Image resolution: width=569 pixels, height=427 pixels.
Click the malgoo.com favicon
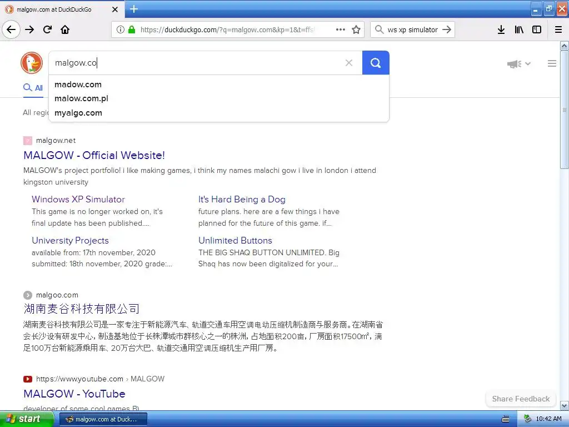point(28,295)
